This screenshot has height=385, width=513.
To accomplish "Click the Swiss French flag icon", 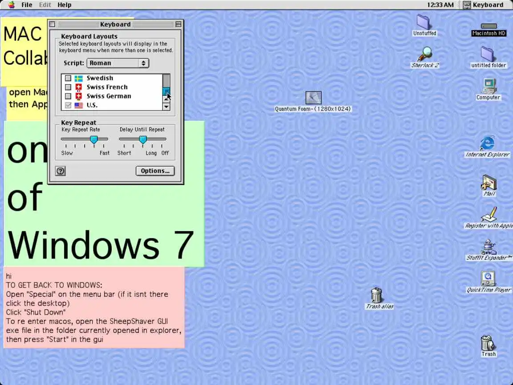I will coord(78,87).
